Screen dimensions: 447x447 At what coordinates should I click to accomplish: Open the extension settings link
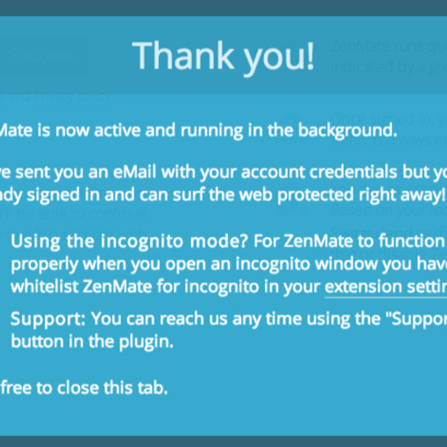(386, 287)
